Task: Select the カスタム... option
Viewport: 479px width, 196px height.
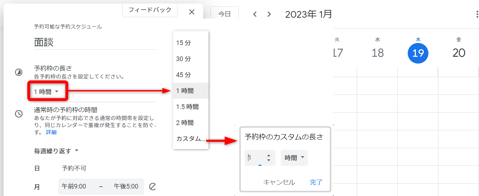Action: (190, 139)
